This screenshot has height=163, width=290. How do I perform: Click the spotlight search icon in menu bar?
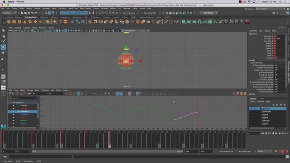tap(280, 2)
